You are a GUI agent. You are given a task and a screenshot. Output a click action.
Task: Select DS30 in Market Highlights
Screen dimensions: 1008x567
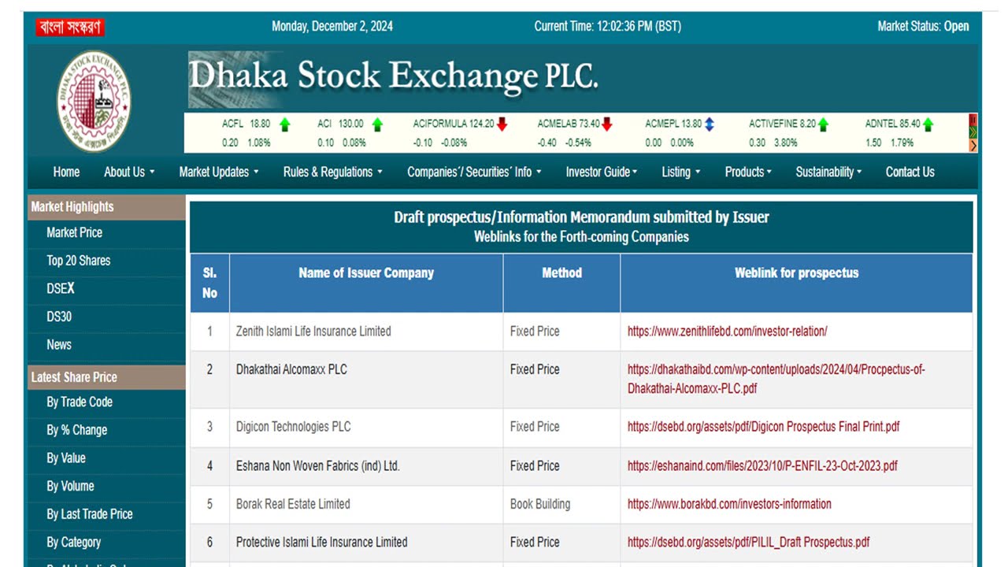pos(59,317)
